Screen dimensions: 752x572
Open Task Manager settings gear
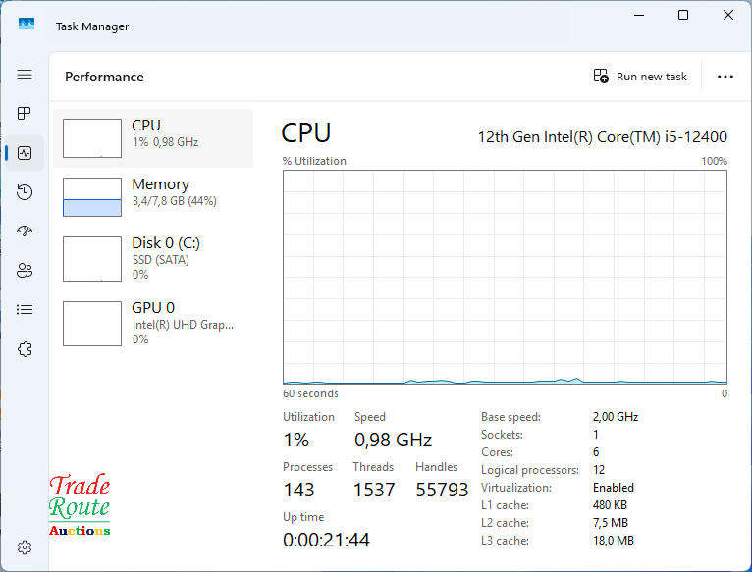pos(26,546)
